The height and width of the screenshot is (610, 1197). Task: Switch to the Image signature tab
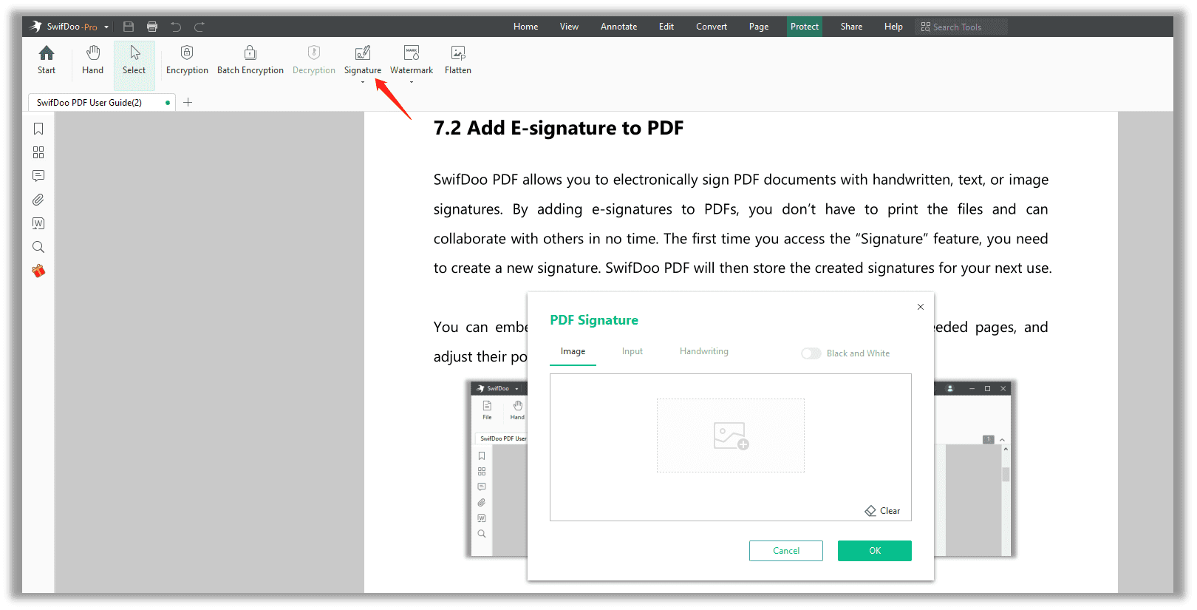(573, 352)
